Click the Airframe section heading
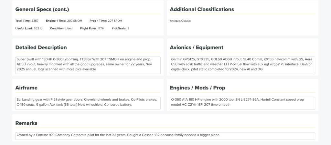This screenshot has width=331, height=145. coord(27,88)
